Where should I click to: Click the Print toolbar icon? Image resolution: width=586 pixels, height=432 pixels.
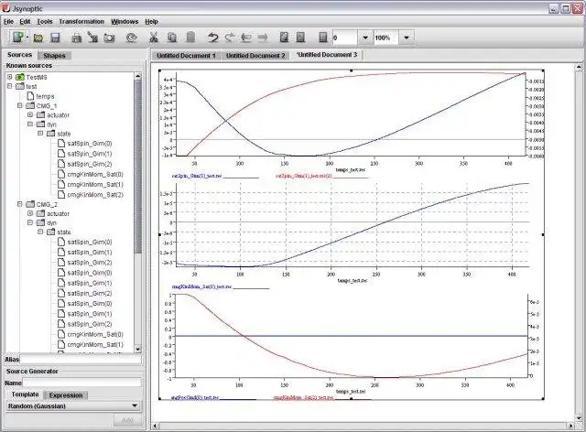pyautogui.click(x=76, y=38)
